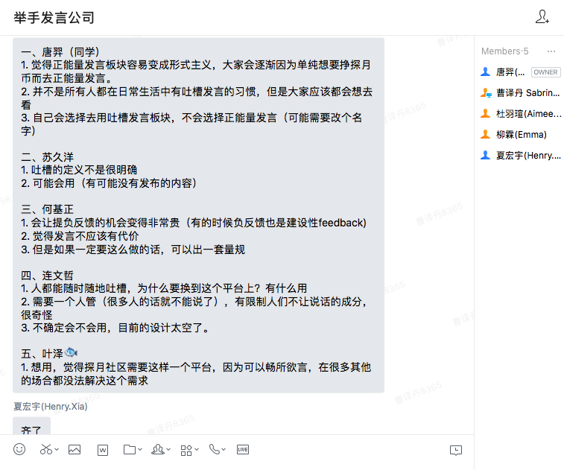The height and width of the screenshot is (470, 564).
Task: Open chat history clock icon
Action: coord(456,450)
